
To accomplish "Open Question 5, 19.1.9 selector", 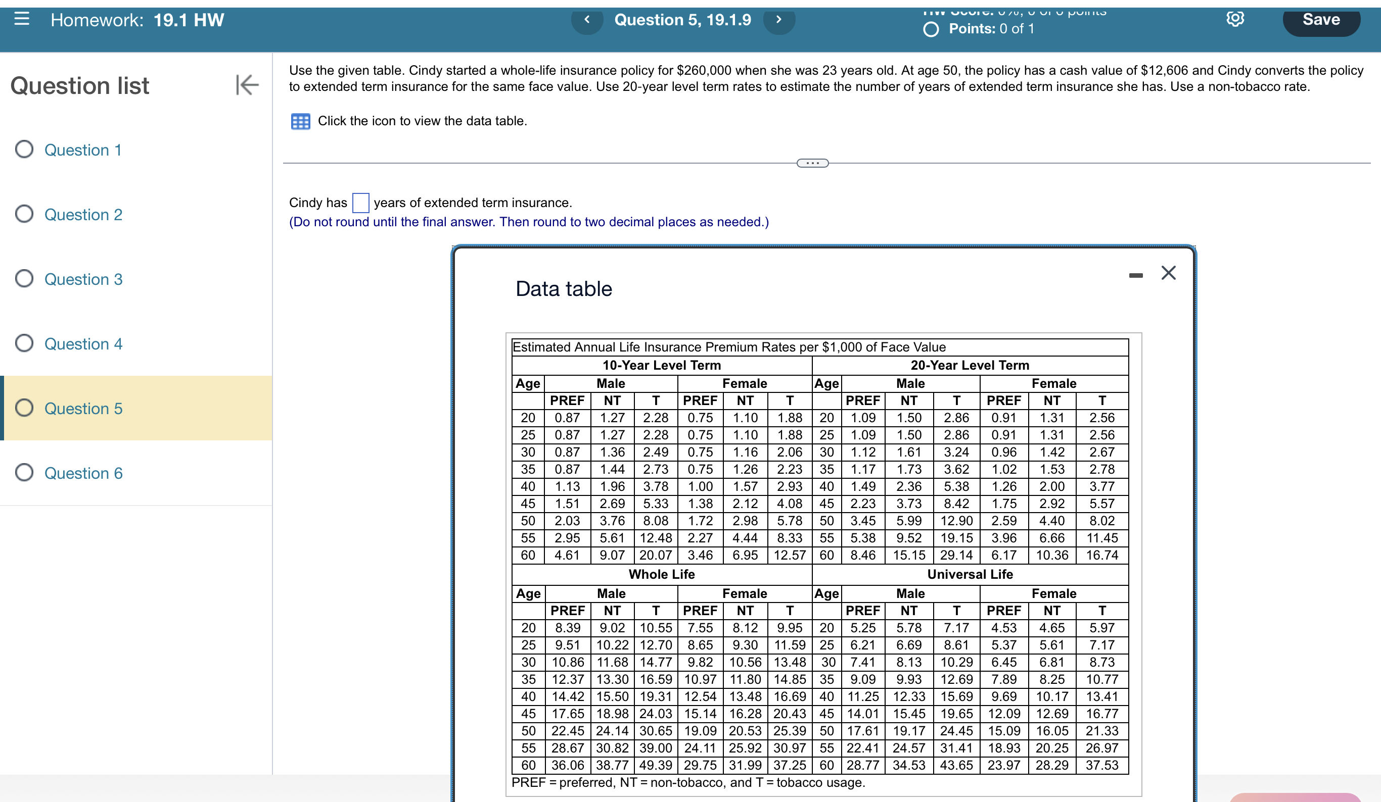I will (x=682, y=20).
